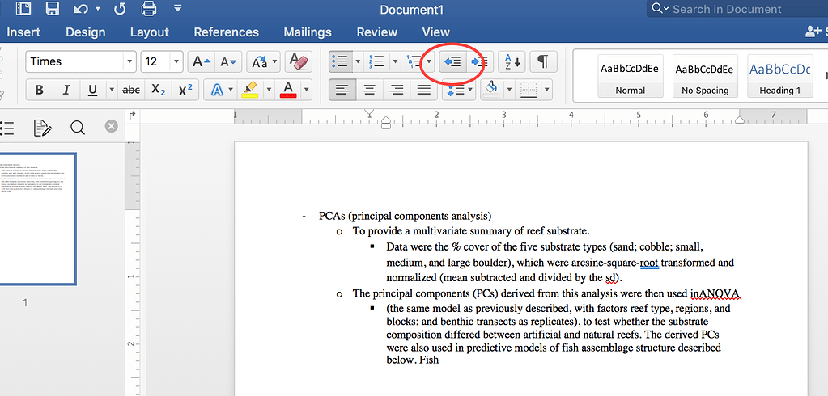Apply shading with the paint bucket

tap(492, 91)
